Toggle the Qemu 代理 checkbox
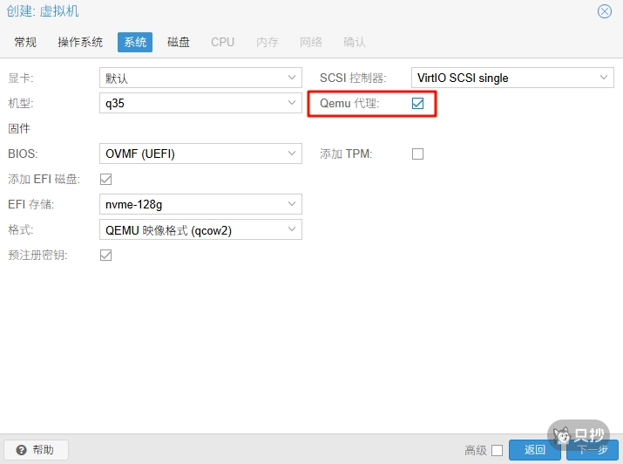Image resolution: width=623 pixels, height=464 pixels. pos(417,104)
